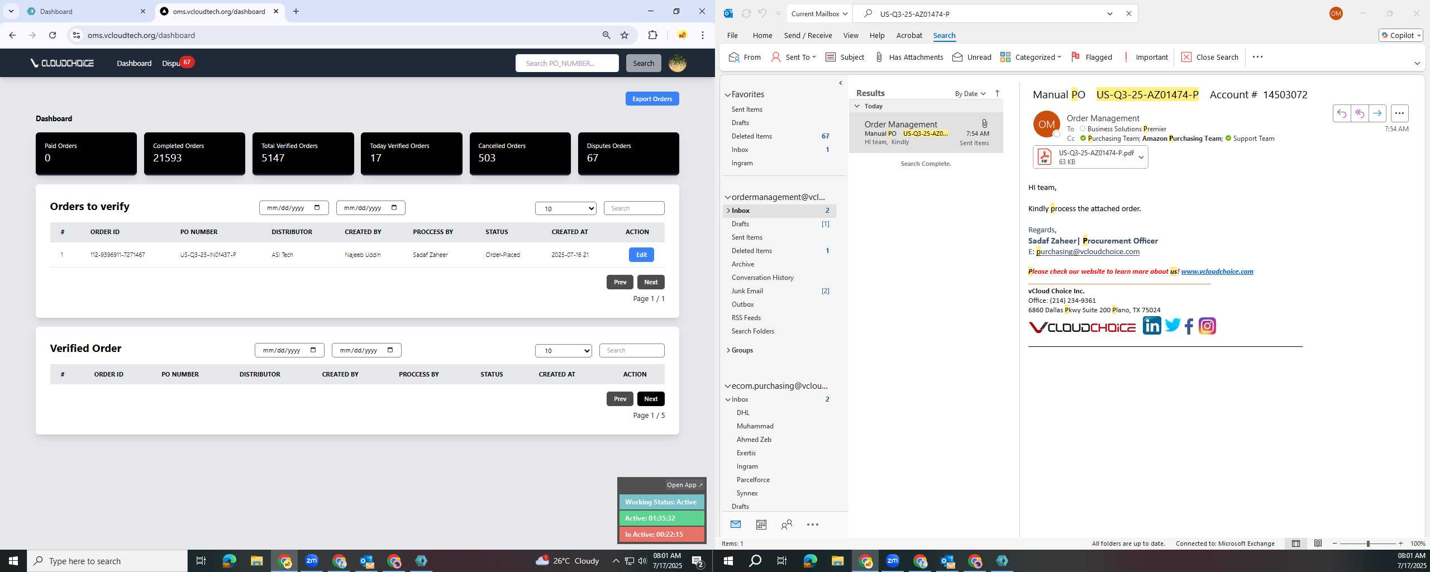This screenshot has width=1430, height=572.
Task: Switch to the Acrobat ribbon tab
Action: point(909,35)
